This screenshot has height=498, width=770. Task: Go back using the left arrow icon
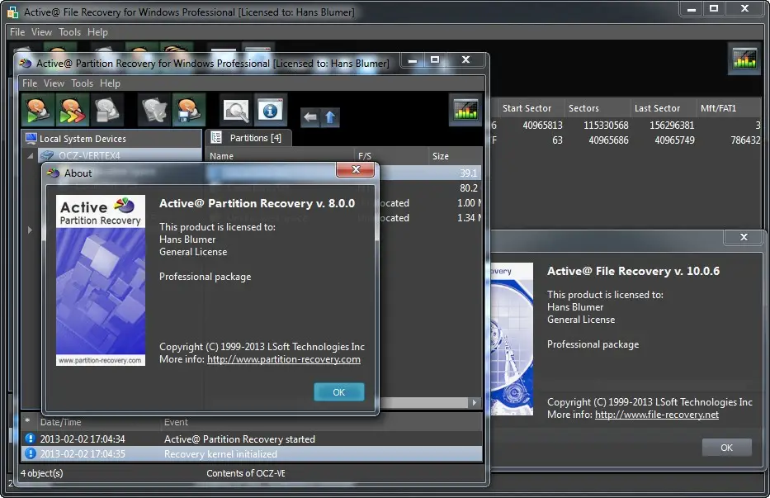pos(309,117)
